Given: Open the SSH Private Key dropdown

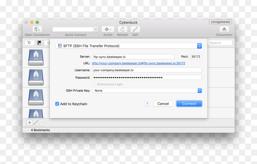Looking at the screenshot, I should (x=147, y=90).
